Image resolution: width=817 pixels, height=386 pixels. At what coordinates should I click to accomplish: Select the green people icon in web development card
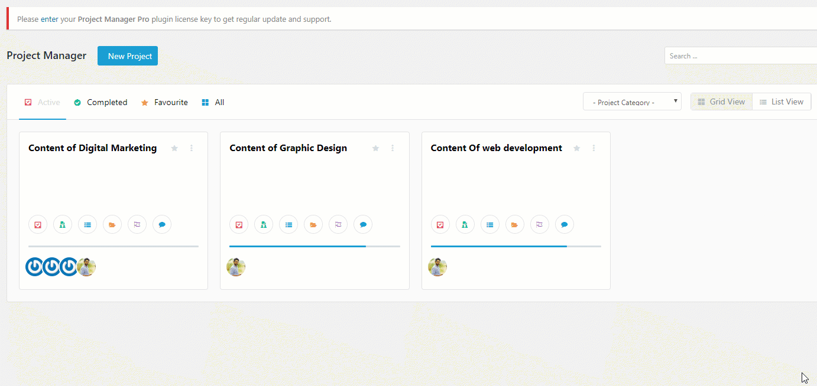(465, 224)
